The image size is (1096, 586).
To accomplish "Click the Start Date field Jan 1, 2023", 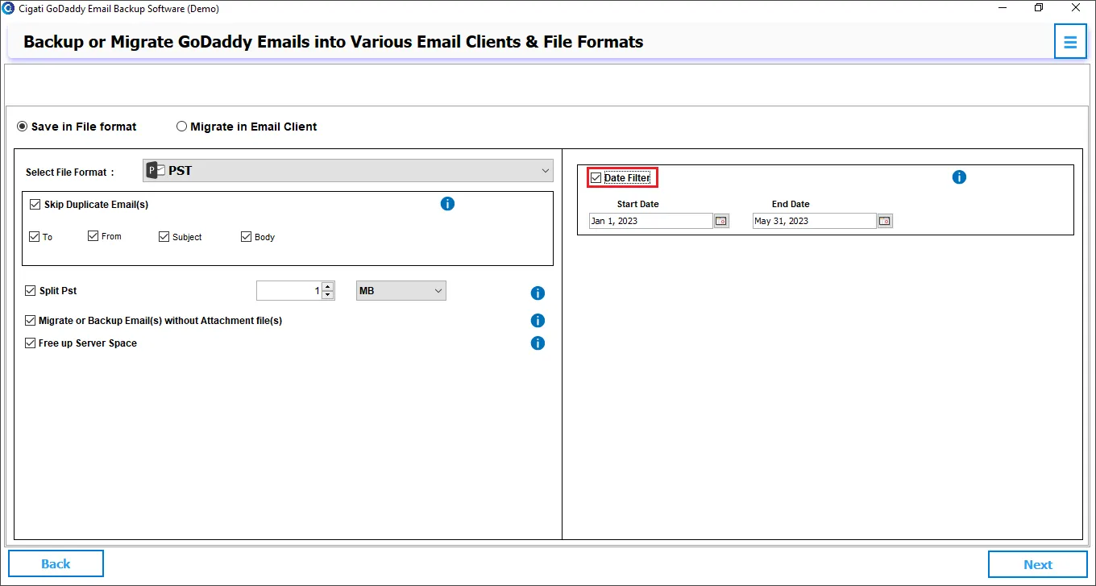I will point(651,221).
